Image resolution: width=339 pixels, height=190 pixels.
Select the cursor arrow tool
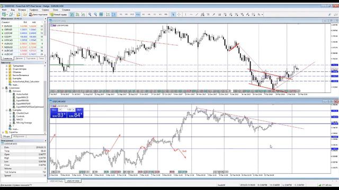(x=173, y=14)
